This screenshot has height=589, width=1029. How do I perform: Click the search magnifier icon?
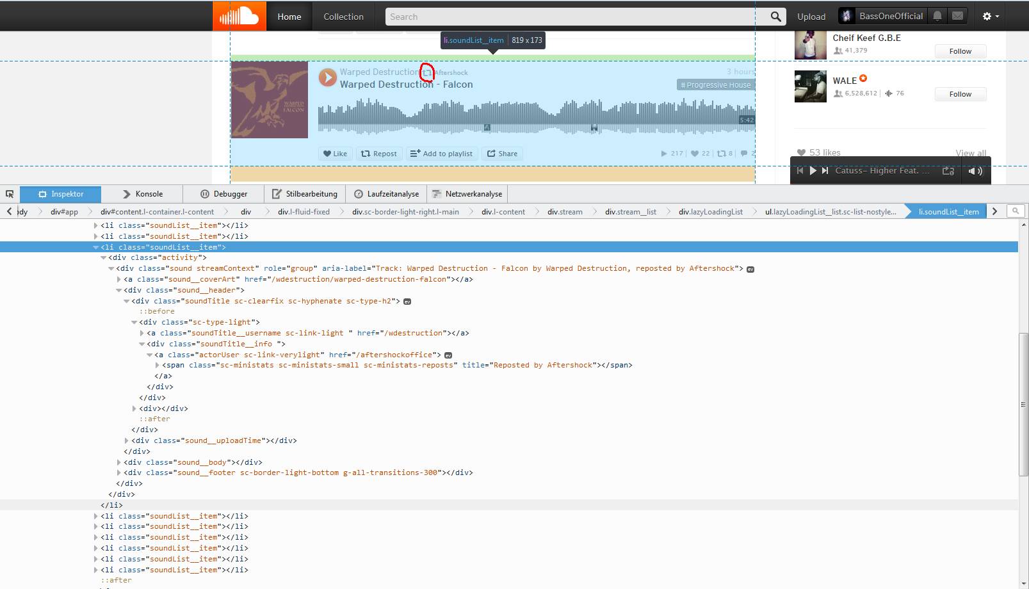coord(775,17)
